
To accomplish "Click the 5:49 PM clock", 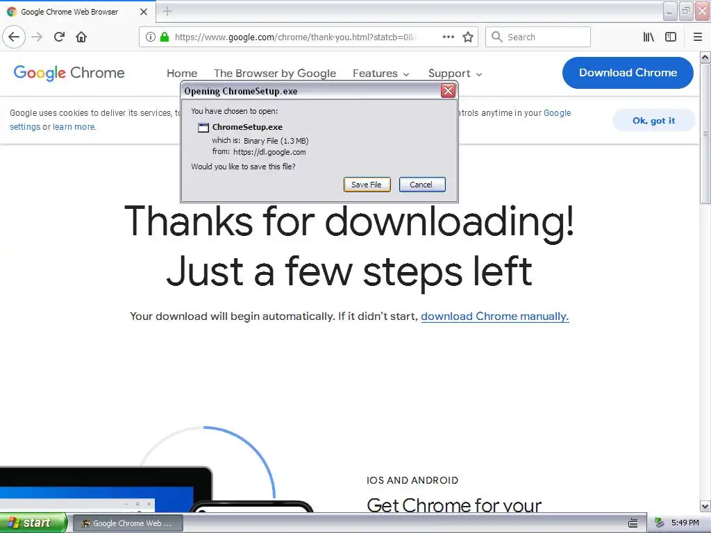I will pos(685,523).
